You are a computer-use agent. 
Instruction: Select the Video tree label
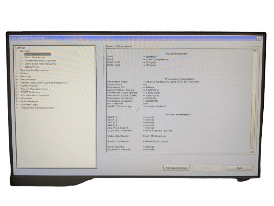24,73
